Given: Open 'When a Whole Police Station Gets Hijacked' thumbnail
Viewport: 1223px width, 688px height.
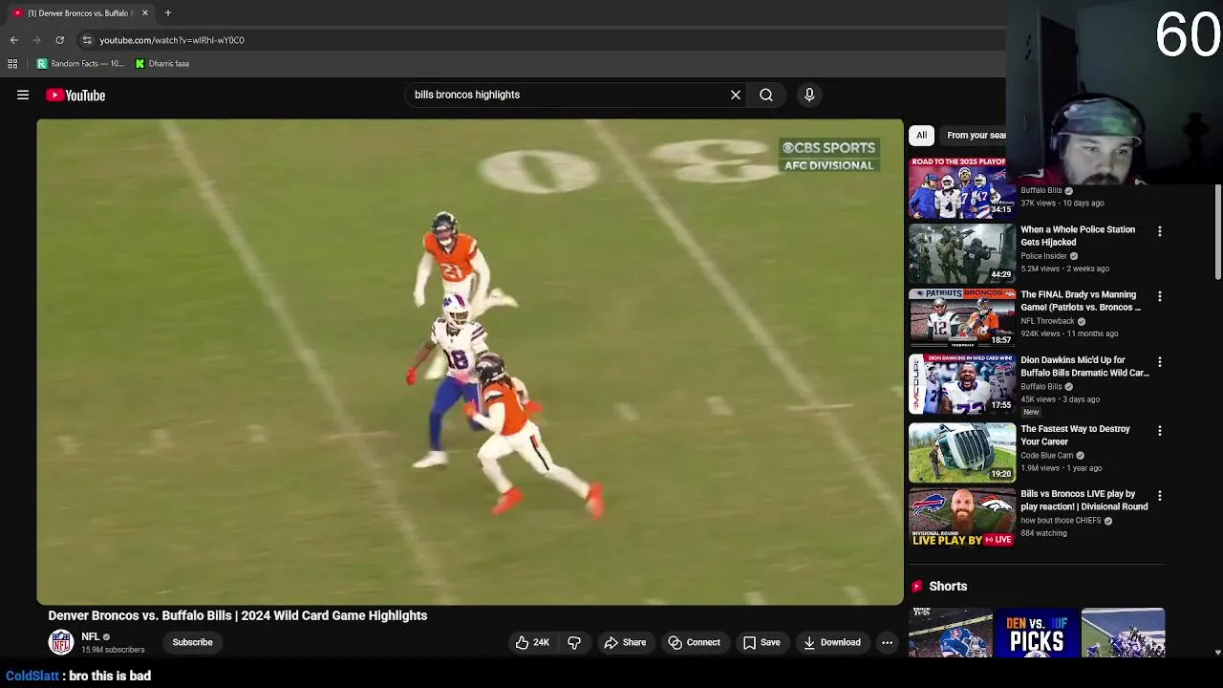Looking at the screenshot, I should tap(962, 253).
